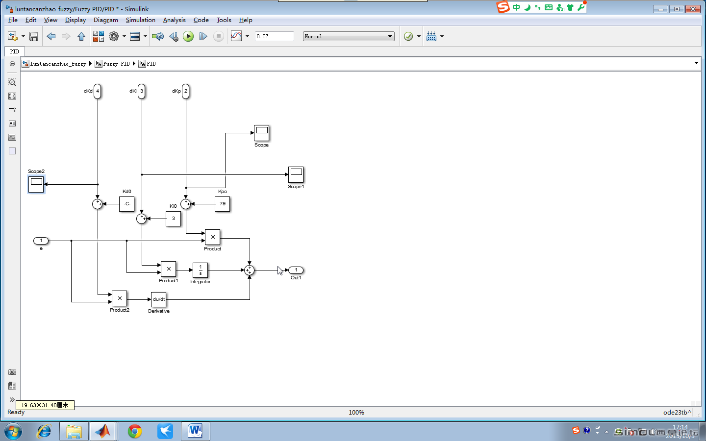Select the PID model tab
This screenshot has height=441, width=706.
coord(15,51)
